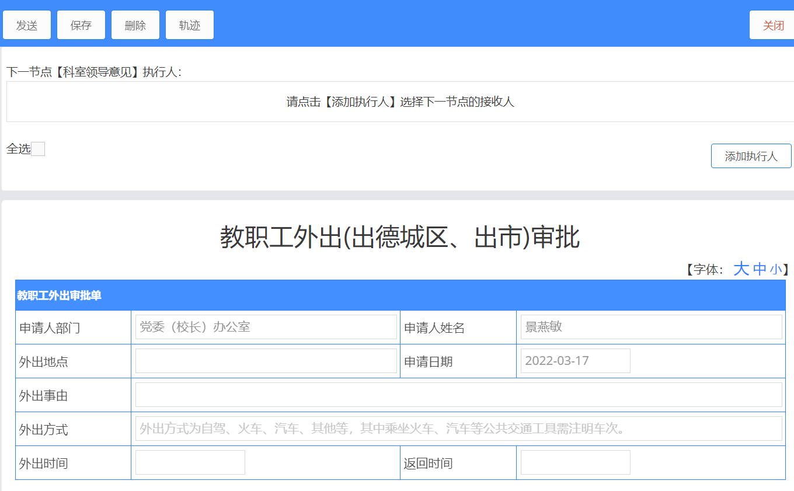Set font size to 中 (medium)
This screenshot has height=491, width=794.
coord(760,269)
